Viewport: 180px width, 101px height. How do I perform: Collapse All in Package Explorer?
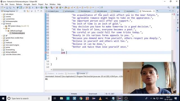tap(24, 11)
